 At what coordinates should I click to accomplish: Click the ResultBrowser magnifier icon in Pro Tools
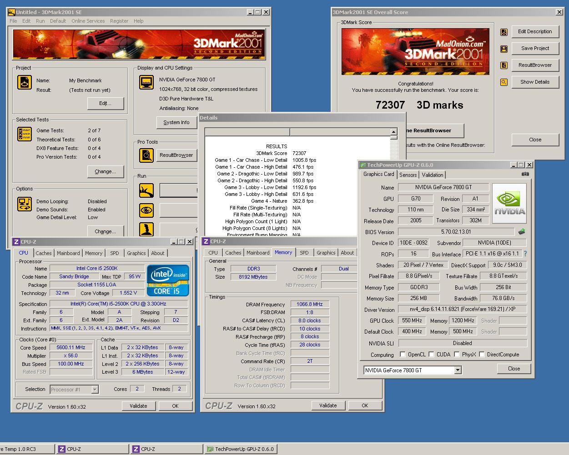click(146, 155)
